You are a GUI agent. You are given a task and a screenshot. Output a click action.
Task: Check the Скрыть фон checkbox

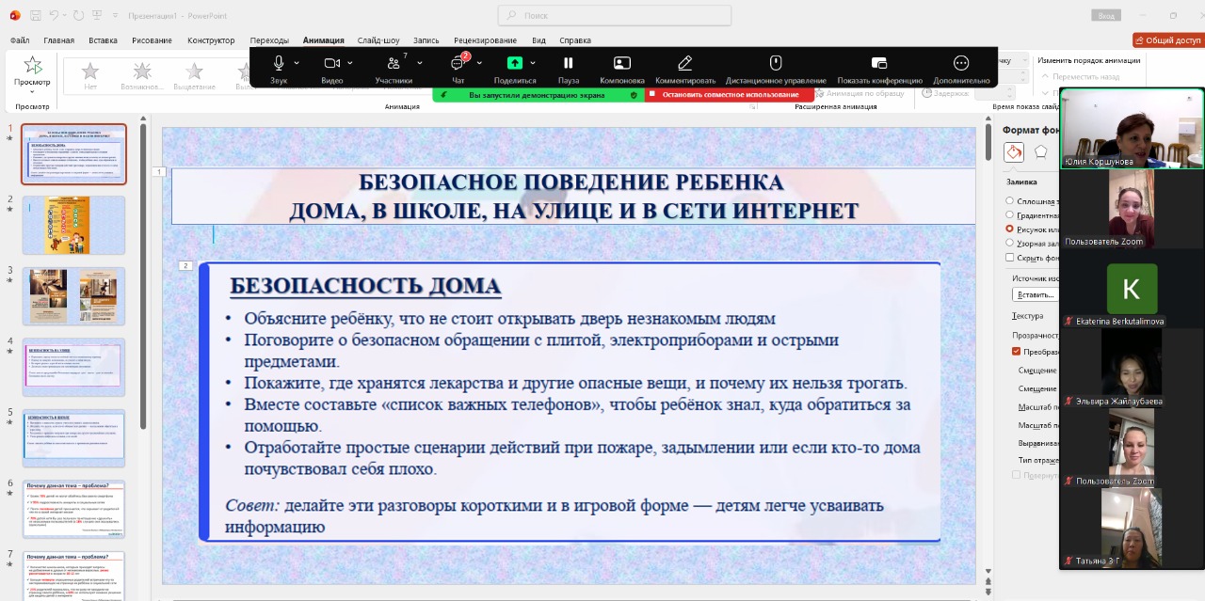point(1010,258)
